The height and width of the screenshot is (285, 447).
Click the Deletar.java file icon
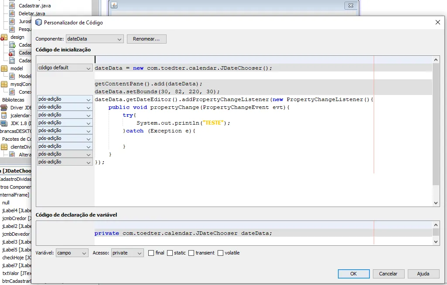click(x=12, y=14)
